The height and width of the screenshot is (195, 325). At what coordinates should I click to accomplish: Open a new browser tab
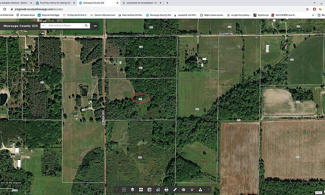coord(167,3)
